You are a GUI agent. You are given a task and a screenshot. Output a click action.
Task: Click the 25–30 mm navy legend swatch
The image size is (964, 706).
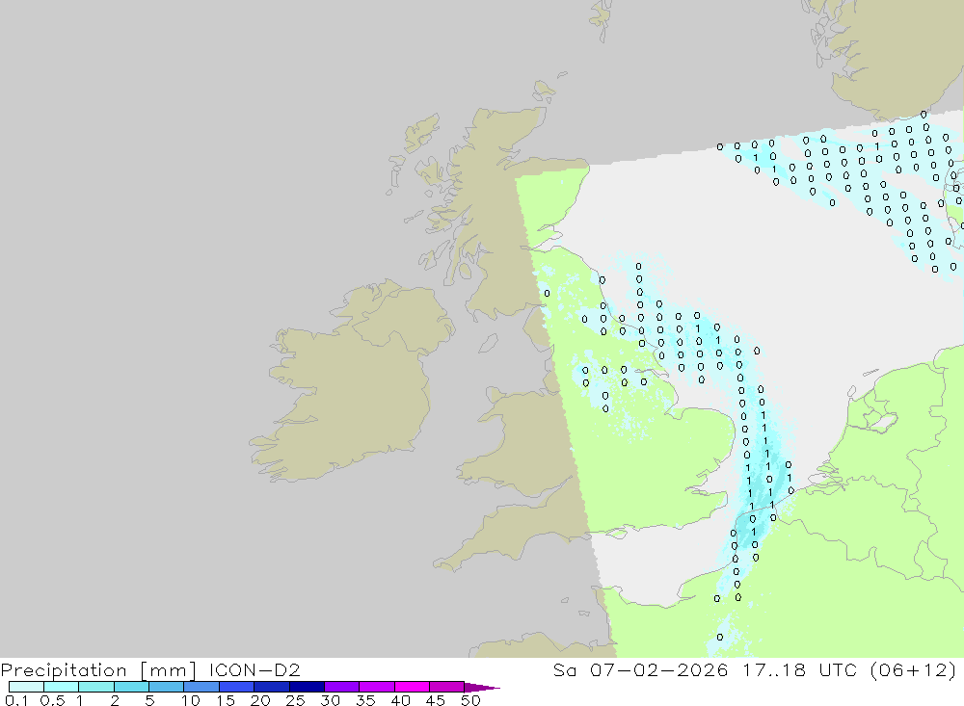307,687
